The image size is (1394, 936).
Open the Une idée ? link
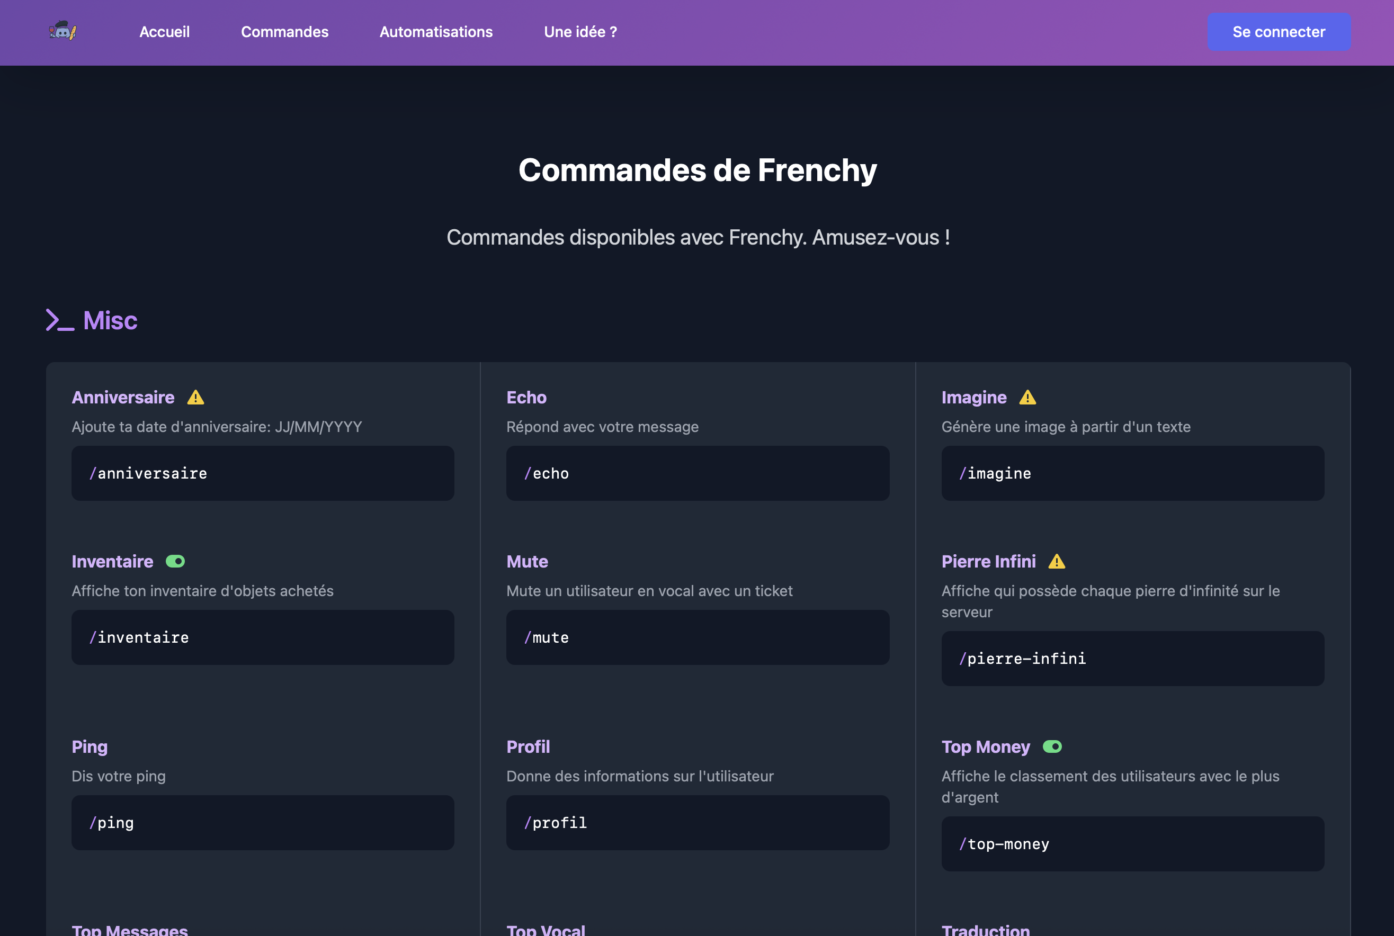[580, 32]
